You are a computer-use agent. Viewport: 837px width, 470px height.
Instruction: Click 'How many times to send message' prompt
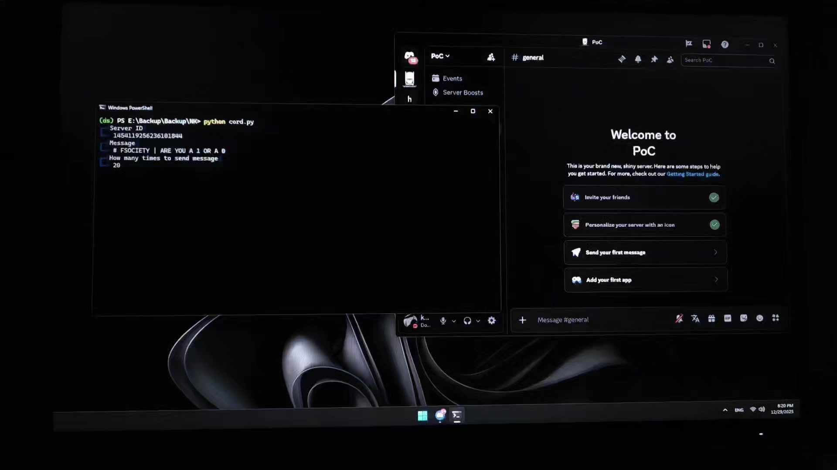163,158
